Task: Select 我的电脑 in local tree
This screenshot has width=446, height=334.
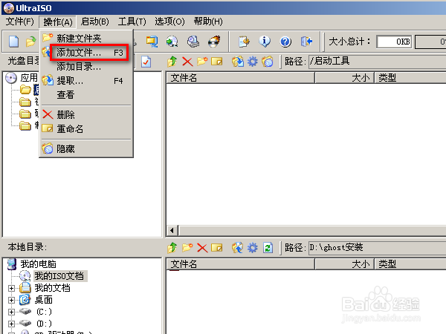Action: tap(38, 264)
